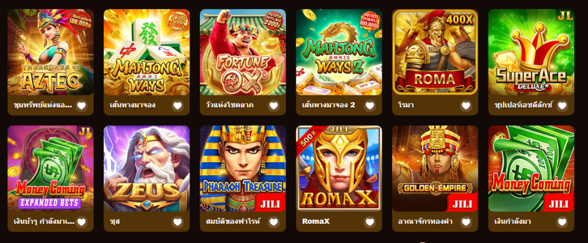
Task: Toggle the heart icon for Mahjong Ways 2
Action: [x=370, y=106]
